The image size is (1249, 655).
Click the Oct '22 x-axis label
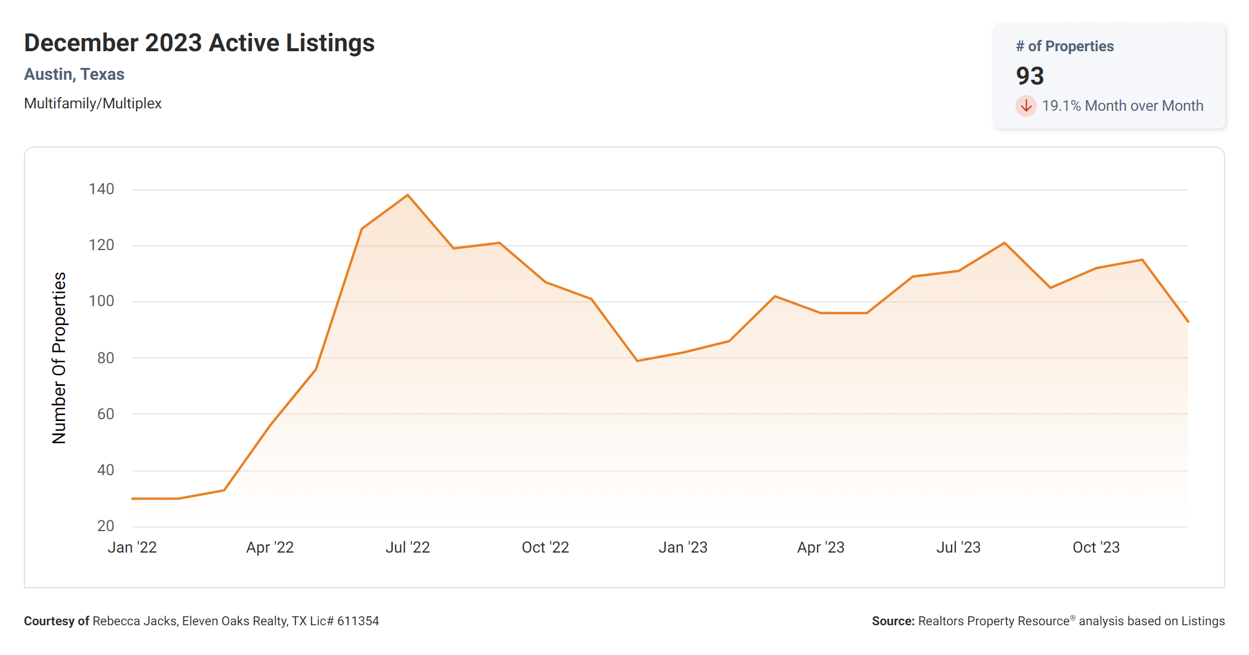[x=545, y=547]
